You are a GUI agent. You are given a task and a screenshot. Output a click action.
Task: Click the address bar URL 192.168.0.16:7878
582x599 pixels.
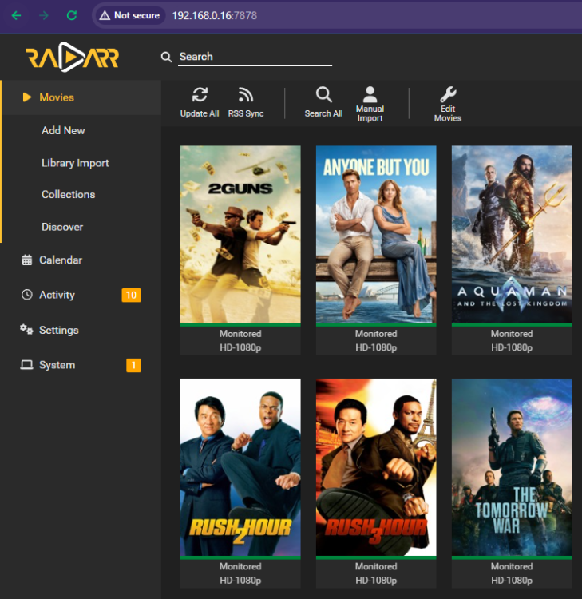click(x=214, y=16)
